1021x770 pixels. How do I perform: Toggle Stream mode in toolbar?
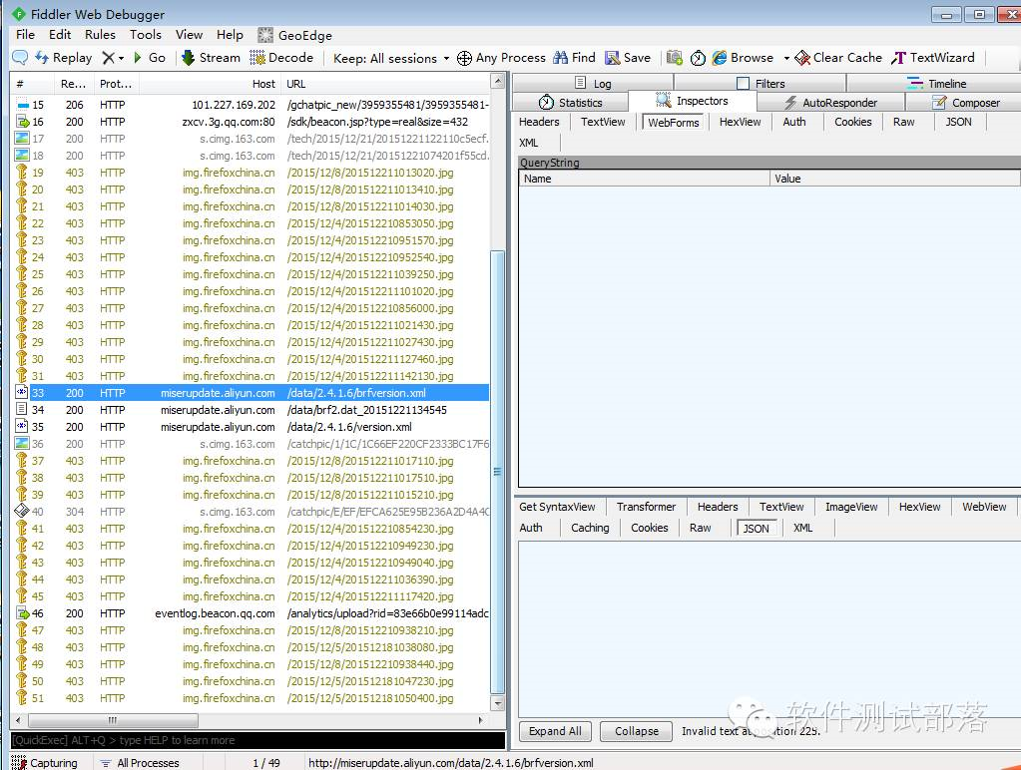pyautogui.click(x=211, y=58)
